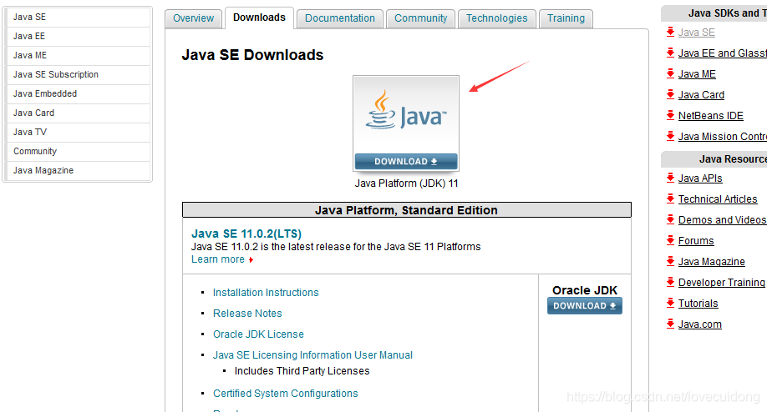Screen dimensions: 767x412
Task: Click the Oracle JDK DOWNLOAD button
Action: (585, 305)
